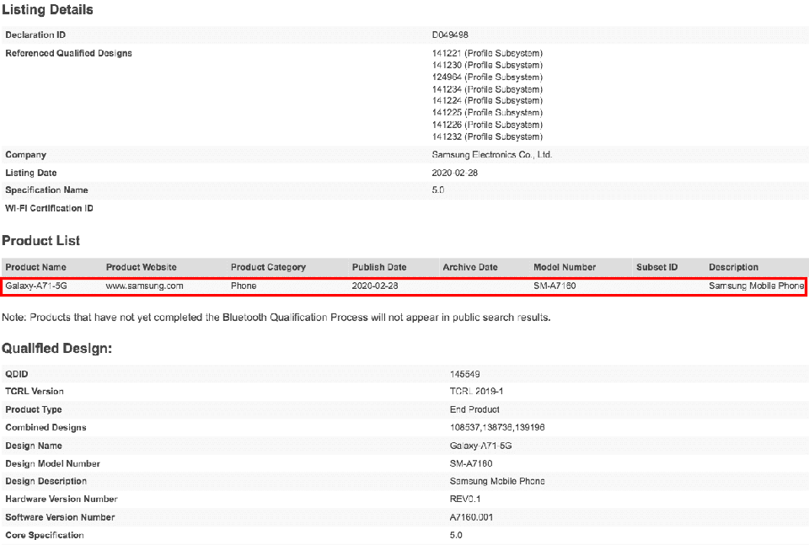Viewport: 809px width, 545px height.
Task: Click the Samsung Mobile Phone description cell in product list
Action: pos(756,286)
